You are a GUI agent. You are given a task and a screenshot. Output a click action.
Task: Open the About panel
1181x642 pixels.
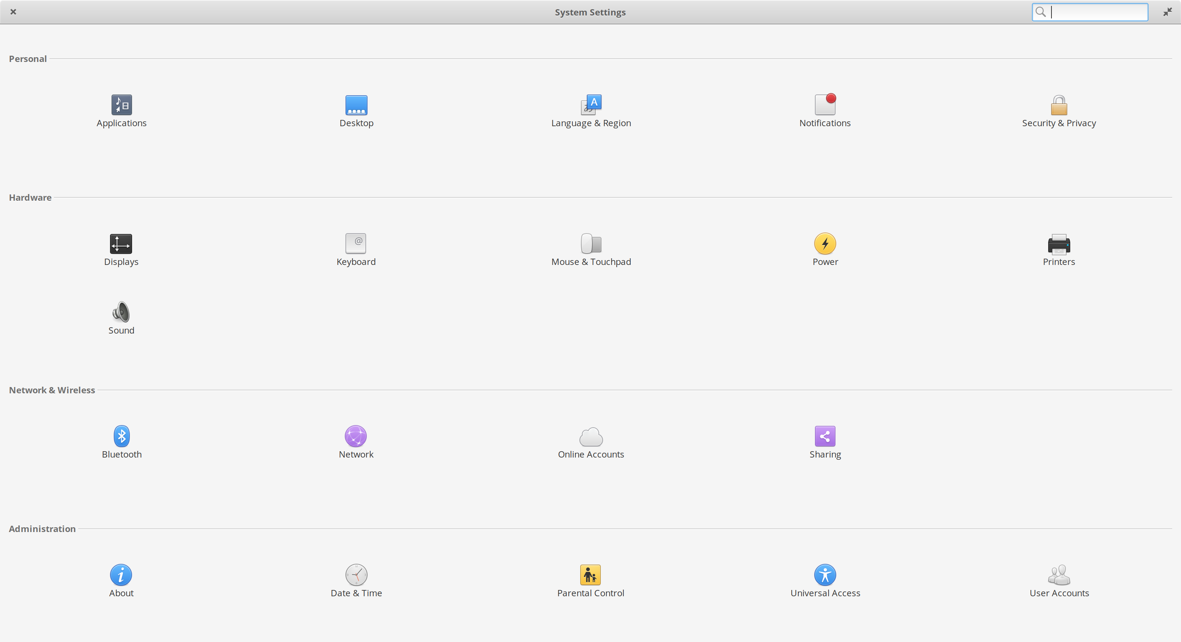121,581
